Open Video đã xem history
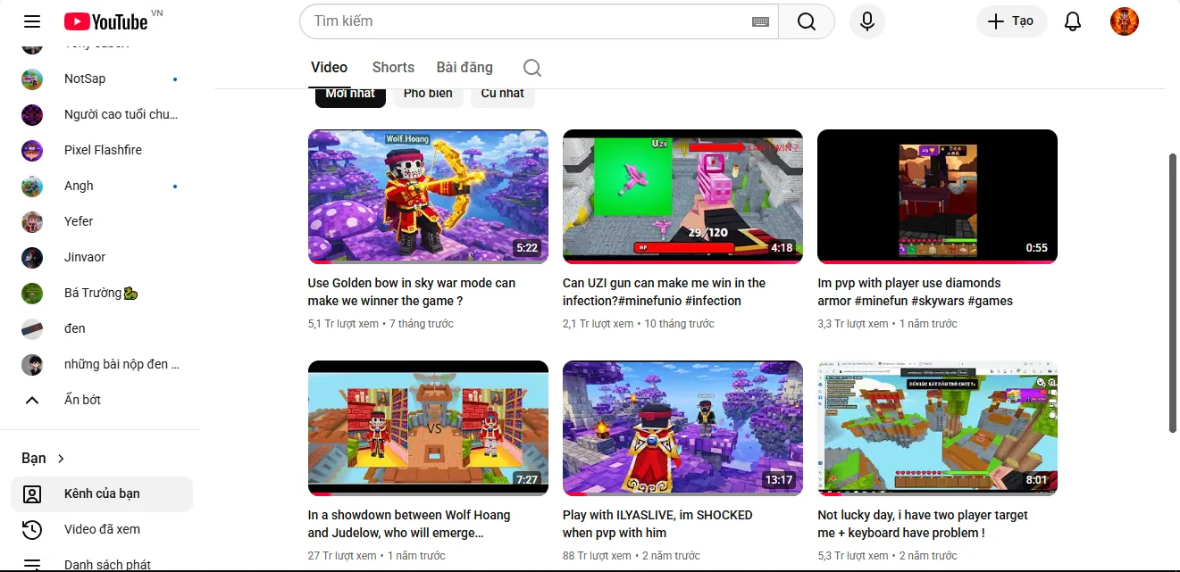 tap(102, 529)
